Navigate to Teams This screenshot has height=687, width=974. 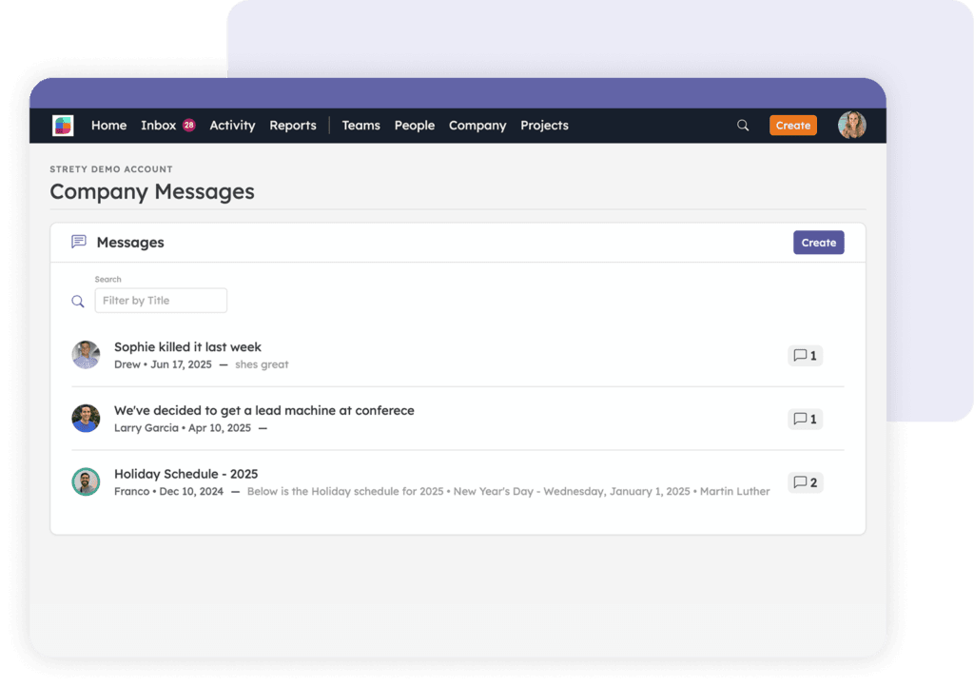tap(360, 126)
